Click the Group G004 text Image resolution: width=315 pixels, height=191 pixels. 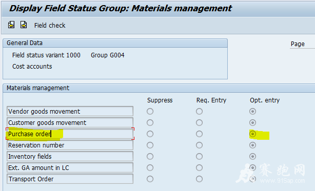click(x=107, y=55)
